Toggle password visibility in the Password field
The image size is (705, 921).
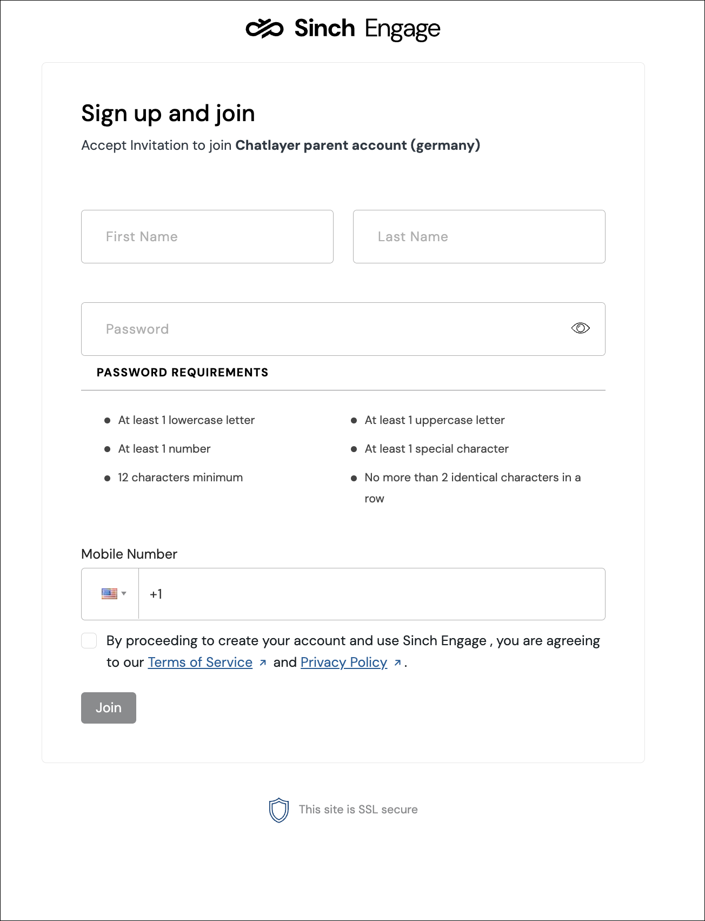580,328
